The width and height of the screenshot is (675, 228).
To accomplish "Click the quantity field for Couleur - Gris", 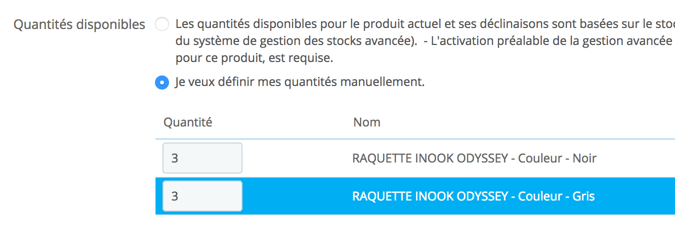I will coord(202,196).
